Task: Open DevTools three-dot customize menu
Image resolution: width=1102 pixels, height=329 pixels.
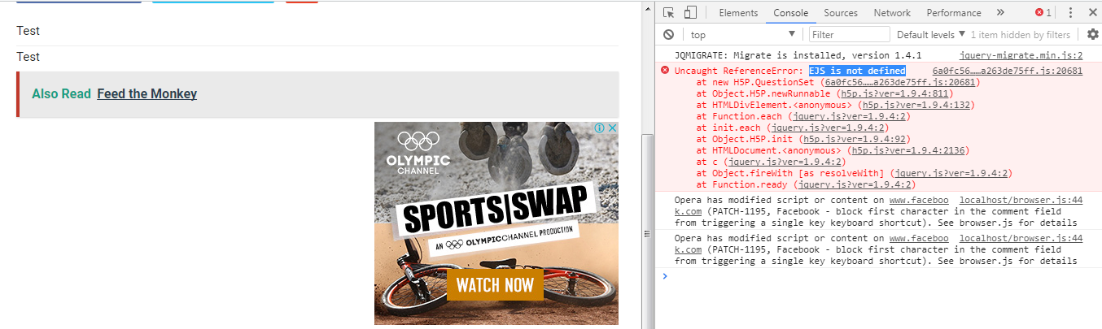Action: point(1071,12)
